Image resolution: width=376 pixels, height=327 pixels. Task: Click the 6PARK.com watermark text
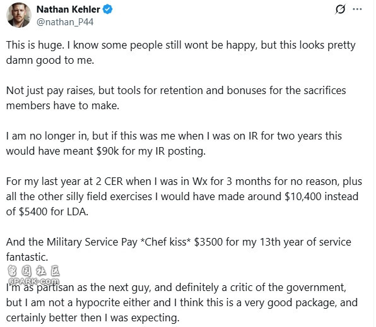[x=33, y=281]
